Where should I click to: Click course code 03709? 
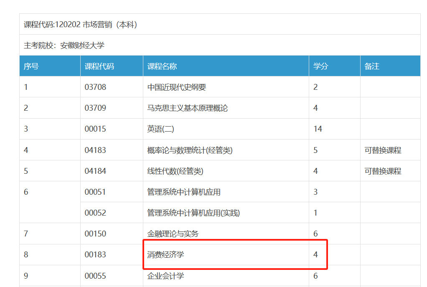pos(95,108)
